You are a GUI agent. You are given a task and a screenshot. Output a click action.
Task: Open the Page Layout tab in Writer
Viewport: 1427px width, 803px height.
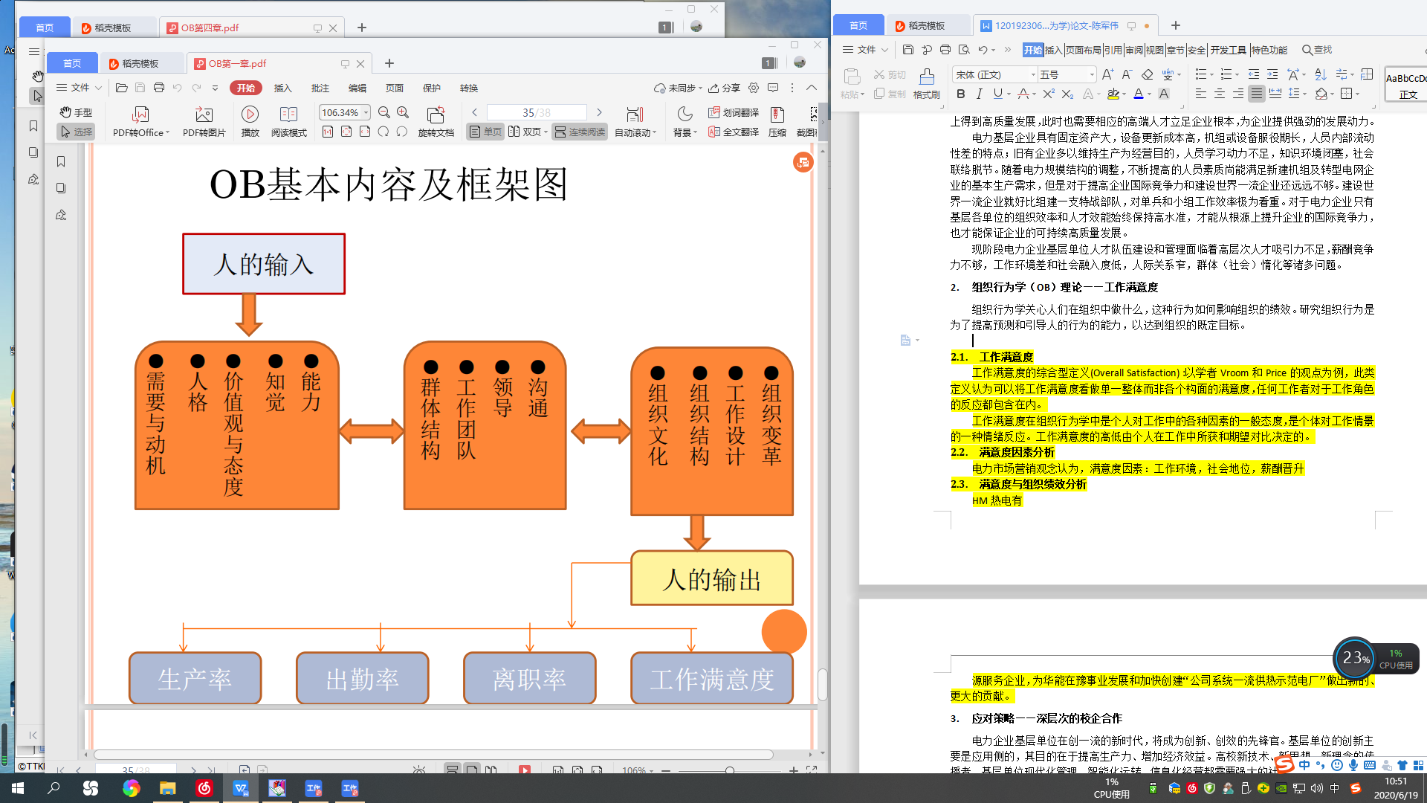tap(1083, 50)
